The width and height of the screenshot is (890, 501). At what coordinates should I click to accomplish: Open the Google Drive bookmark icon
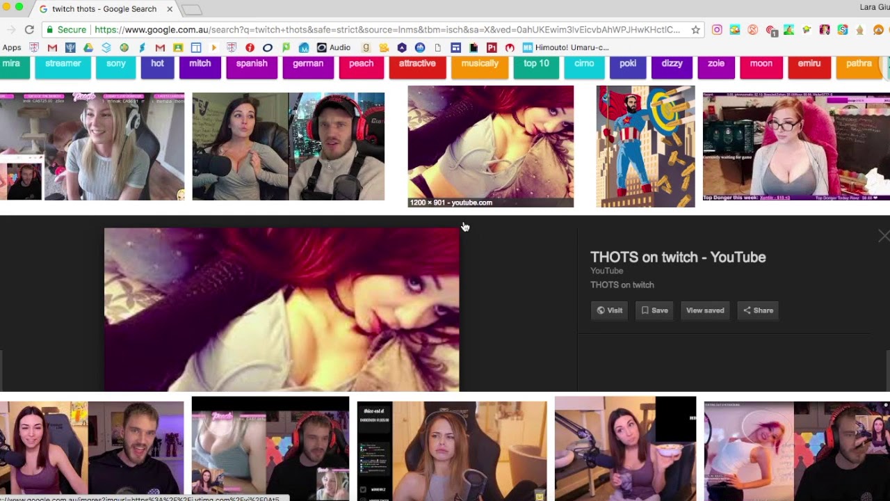88,47
